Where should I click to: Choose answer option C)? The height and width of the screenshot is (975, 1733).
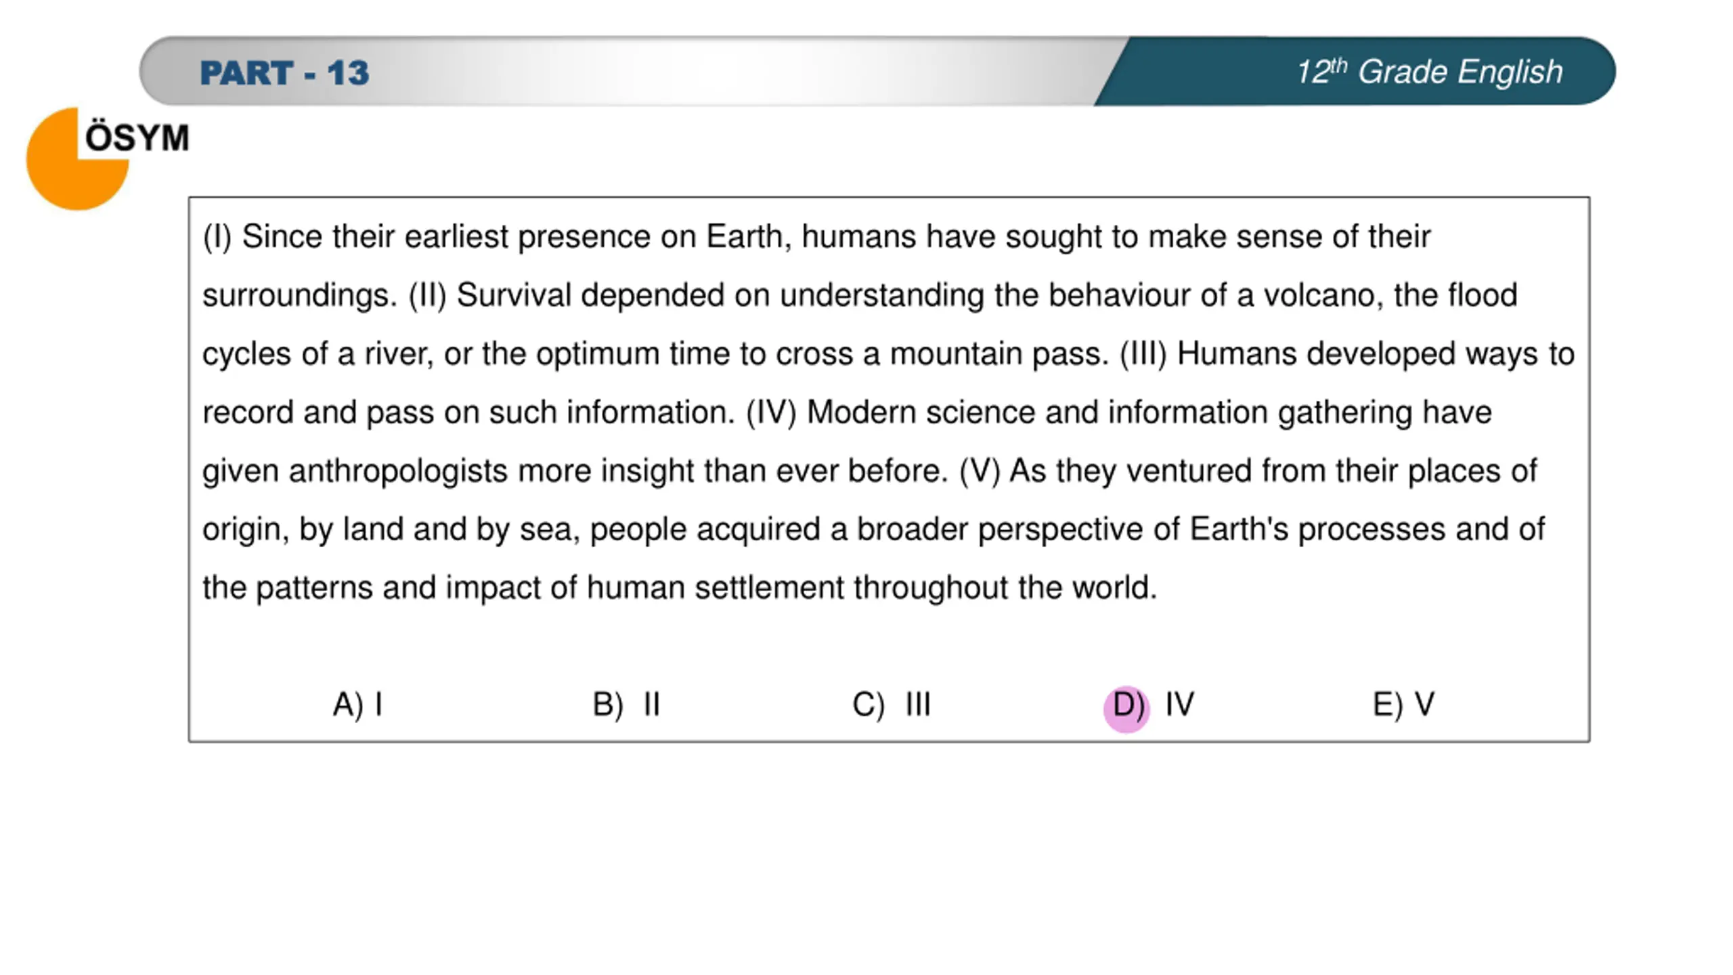[892, 704]
